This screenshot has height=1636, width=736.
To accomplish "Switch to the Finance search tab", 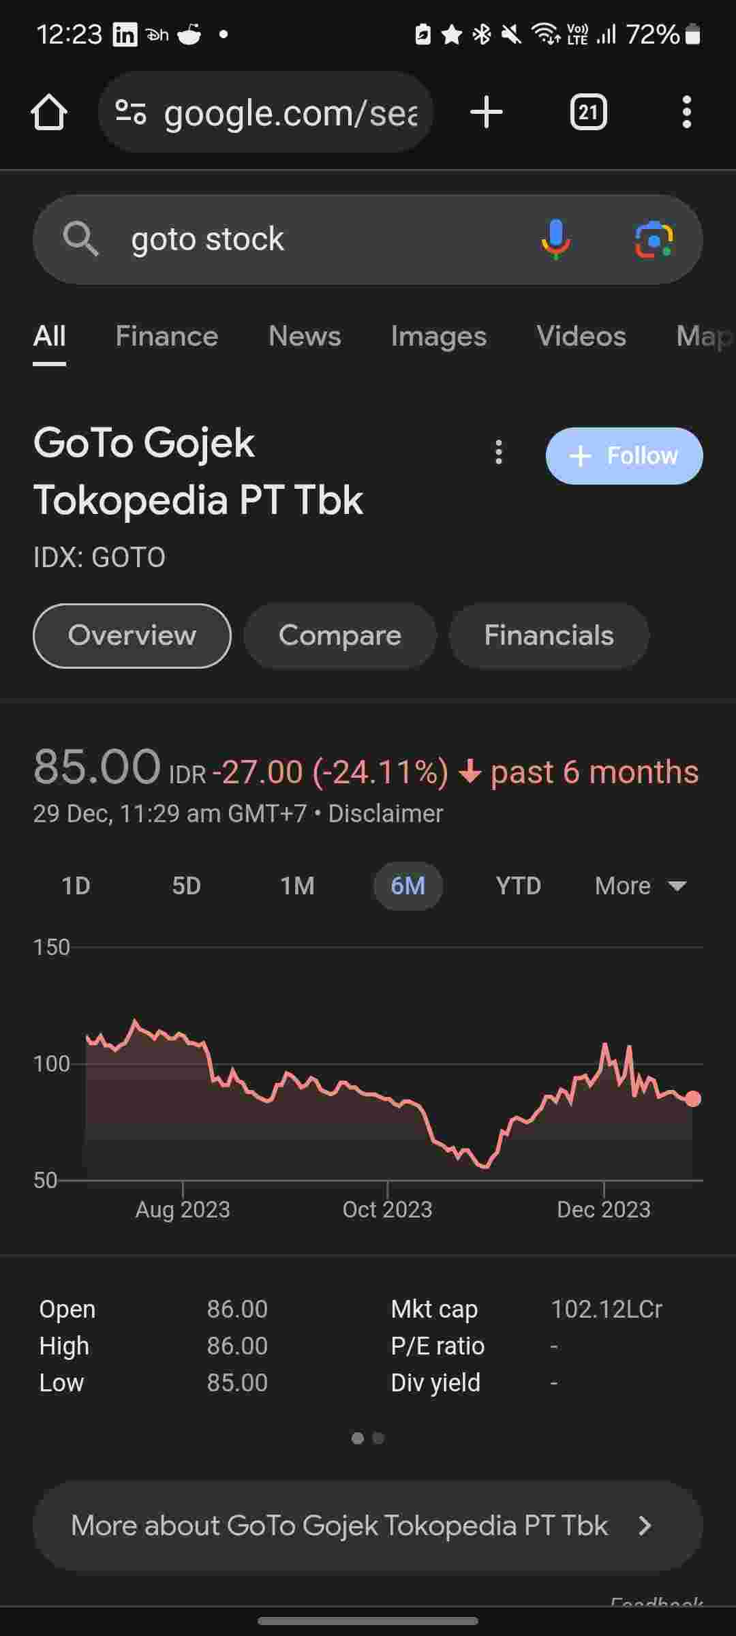I will [x=166, y=336].
